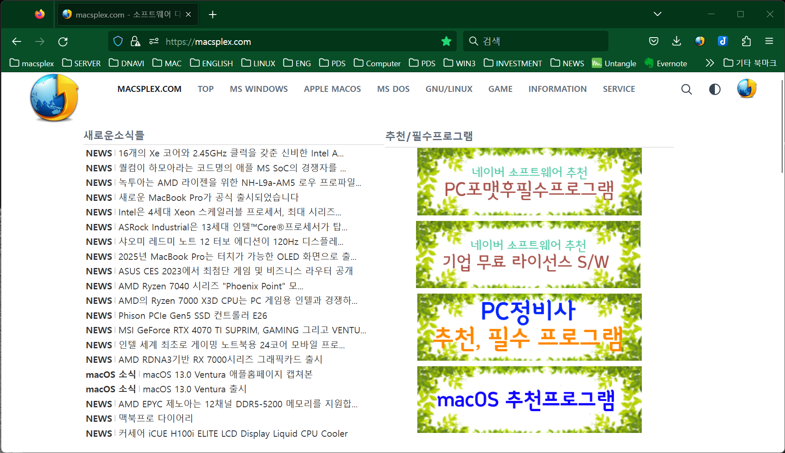Open the Untangle bookmark
This screenshot has width=785, height=453.
(x=614, y=63)
